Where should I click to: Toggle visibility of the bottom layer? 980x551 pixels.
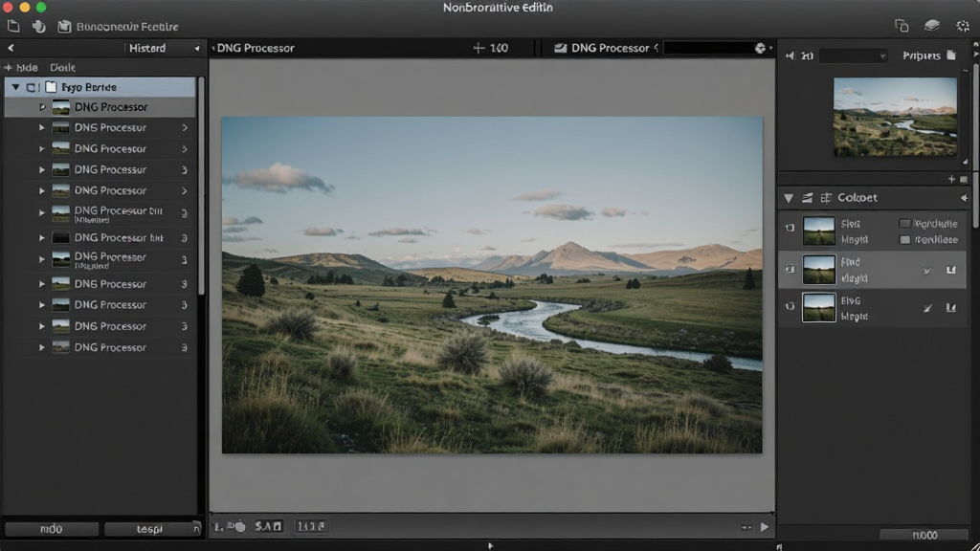pyautogui.click(x=790, y=306)
